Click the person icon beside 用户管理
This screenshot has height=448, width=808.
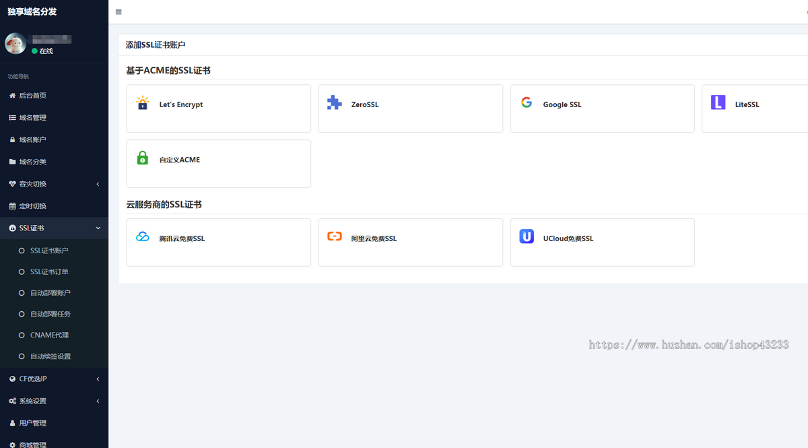12,423
